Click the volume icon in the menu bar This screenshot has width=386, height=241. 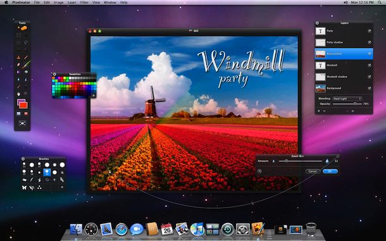point(346,3)
